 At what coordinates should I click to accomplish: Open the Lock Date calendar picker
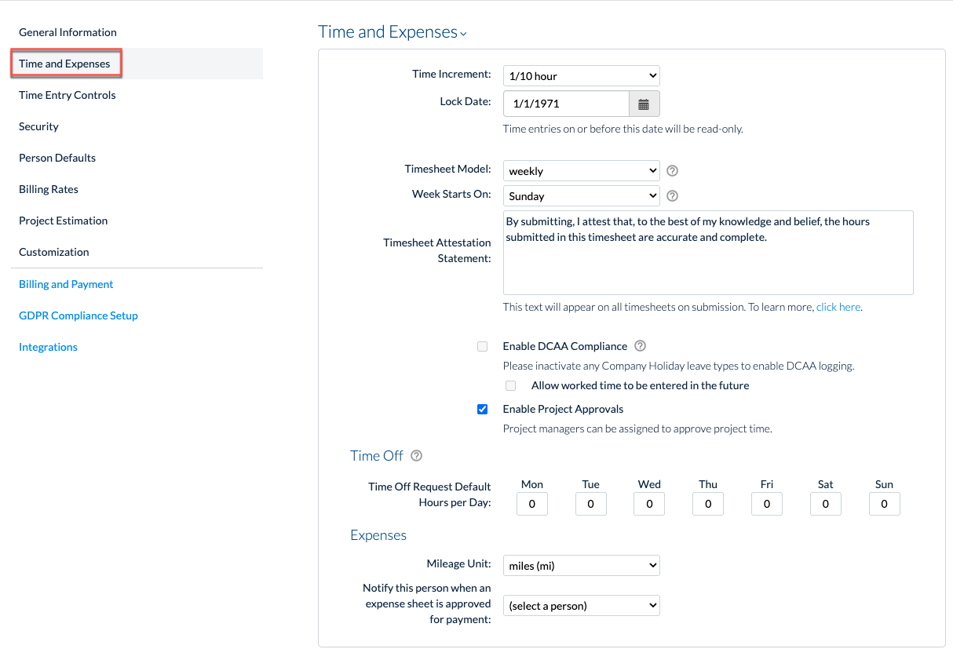(644, 104)
